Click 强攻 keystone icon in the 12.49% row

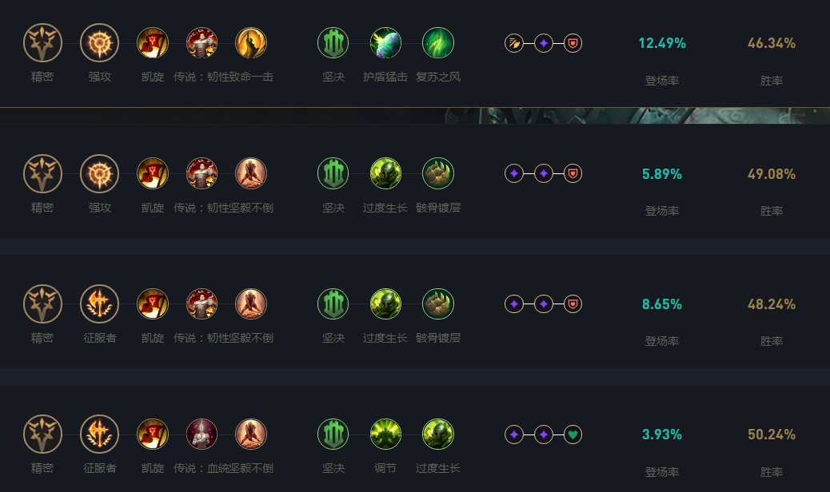click(x=100, y=43)
